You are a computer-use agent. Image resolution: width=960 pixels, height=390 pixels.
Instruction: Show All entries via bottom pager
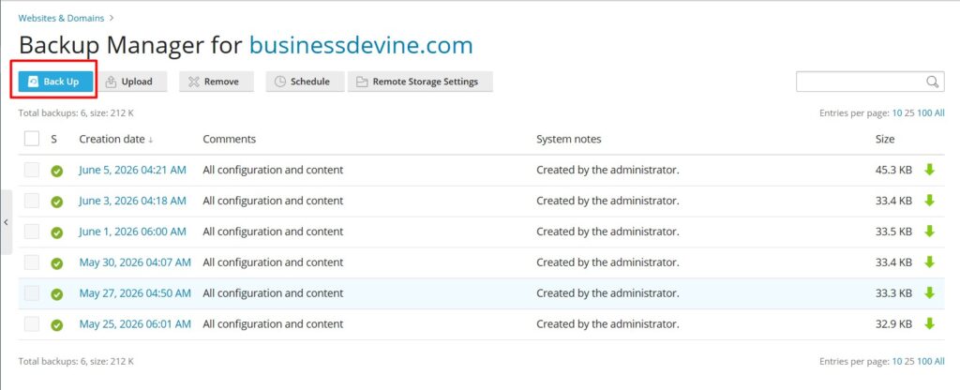click(x=939, y=362)
